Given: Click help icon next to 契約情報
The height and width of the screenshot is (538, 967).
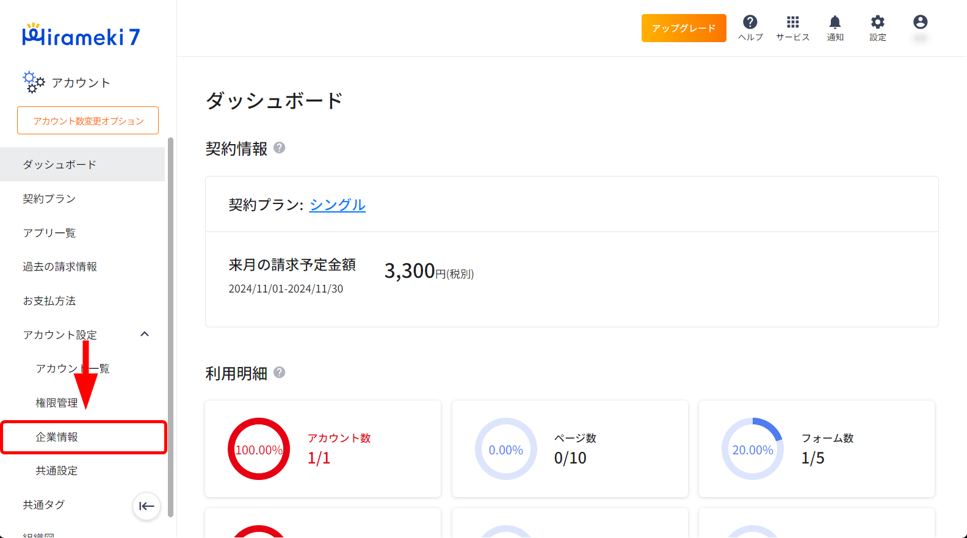Looking at the screenshot, I should coord(279,148).
